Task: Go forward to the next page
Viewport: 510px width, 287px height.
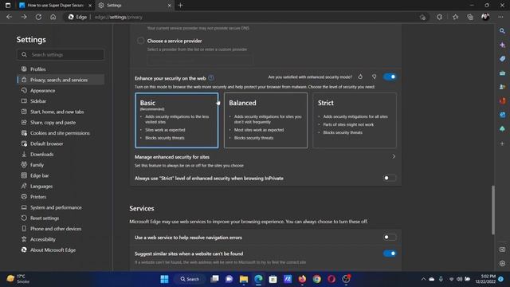Action: coord(24,17)
